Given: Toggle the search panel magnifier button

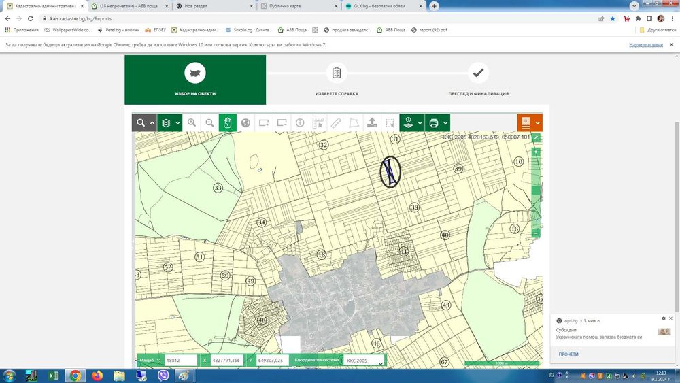Looking at the screenshot, I should (x=141, y=123).
